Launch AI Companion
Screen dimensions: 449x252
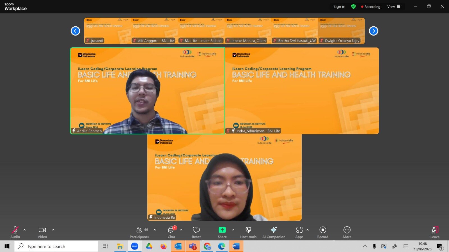click(x=274, y=232)
